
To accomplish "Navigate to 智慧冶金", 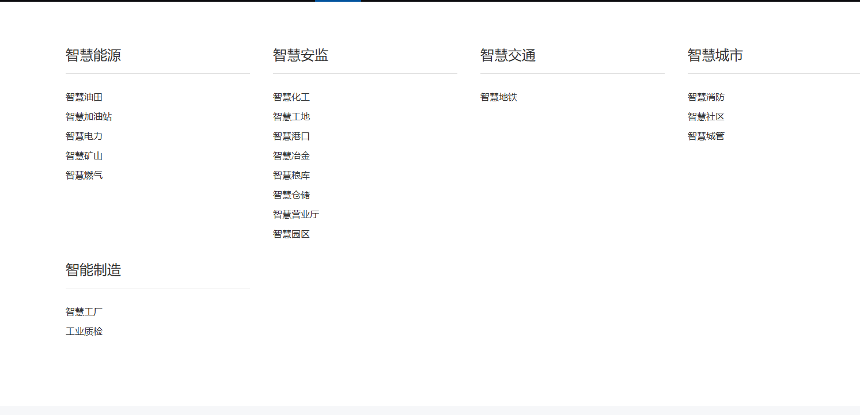I will [291, 156].
